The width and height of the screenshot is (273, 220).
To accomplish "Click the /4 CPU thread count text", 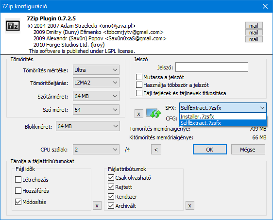I will tap(127, 150).
